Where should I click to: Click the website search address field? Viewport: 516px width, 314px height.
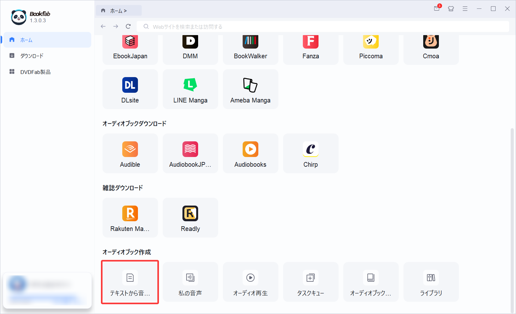(323, 27)
